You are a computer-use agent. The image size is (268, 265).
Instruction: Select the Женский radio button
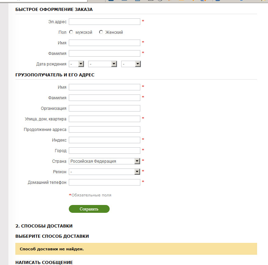[x=101, y=32]
